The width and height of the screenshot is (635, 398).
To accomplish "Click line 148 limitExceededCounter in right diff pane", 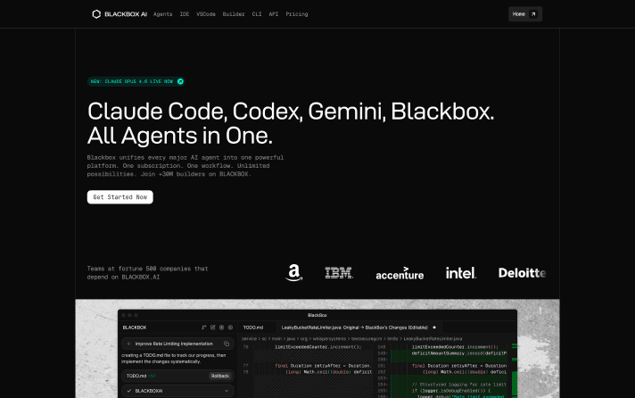I will click(455, 347).
